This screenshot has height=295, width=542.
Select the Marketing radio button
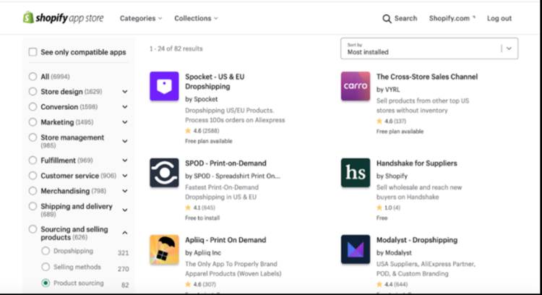click(x=33, y=122)
